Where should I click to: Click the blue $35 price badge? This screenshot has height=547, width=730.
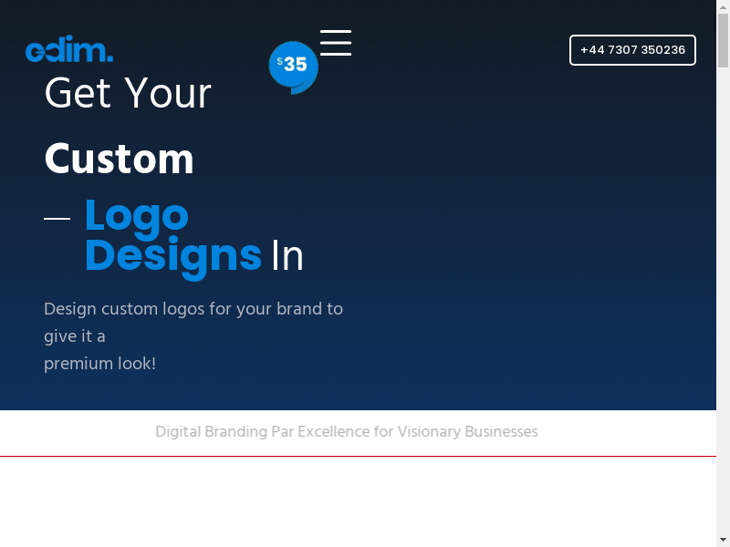(293, 66)
